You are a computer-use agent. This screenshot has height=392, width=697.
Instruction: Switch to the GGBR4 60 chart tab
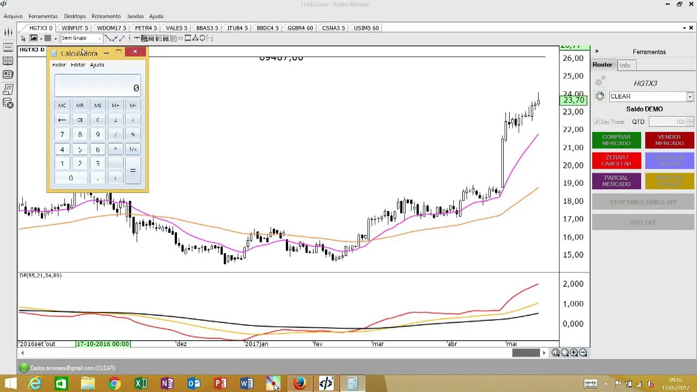click(x=300, y=28)
